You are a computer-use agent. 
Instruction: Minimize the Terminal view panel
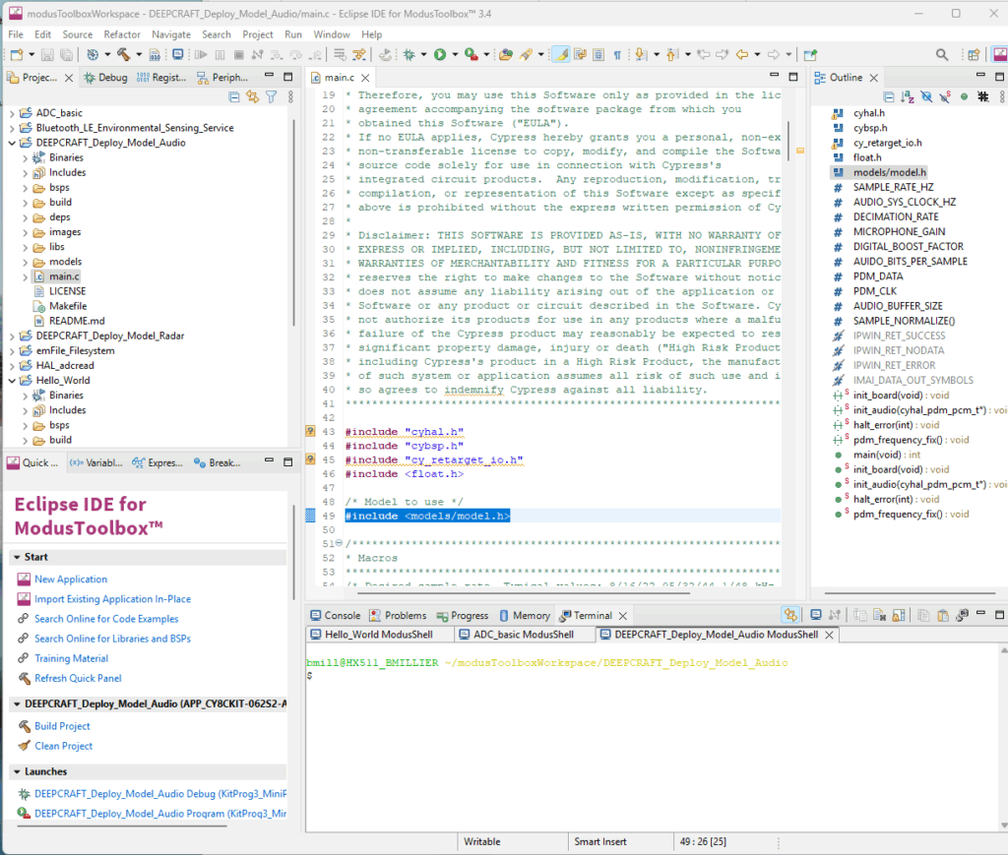coord(981,614)
